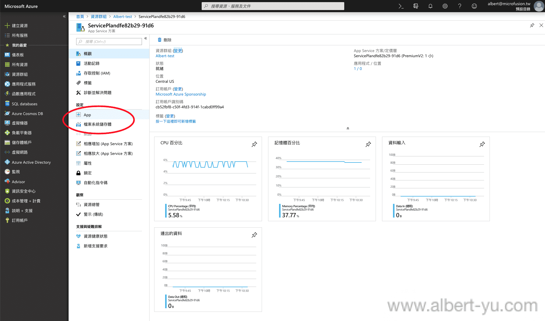Click the user account avatar
This screenshot has height=321, width=545.
539,6
